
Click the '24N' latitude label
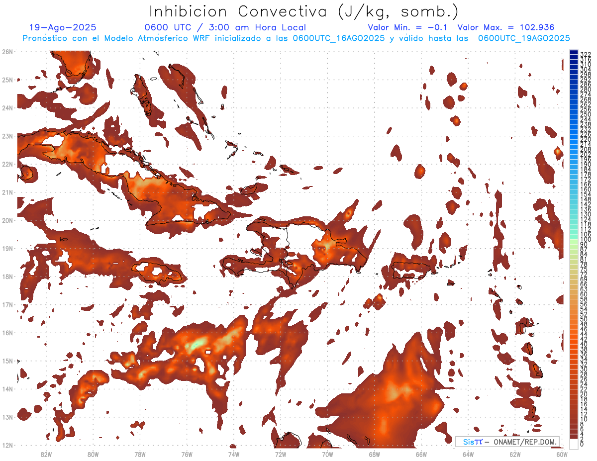[x=7, y=108]
